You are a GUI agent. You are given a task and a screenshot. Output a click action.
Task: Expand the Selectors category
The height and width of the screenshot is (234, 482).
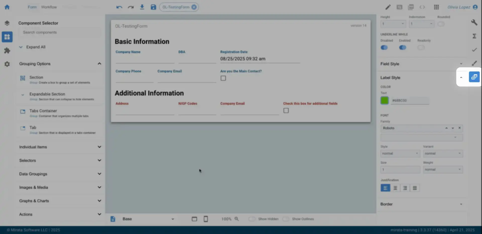99,160
